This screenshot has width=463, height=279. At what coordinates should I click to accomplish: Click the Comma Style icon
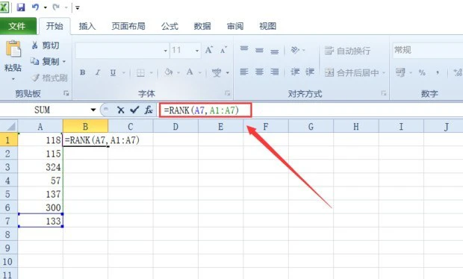[x=438, y=72]
